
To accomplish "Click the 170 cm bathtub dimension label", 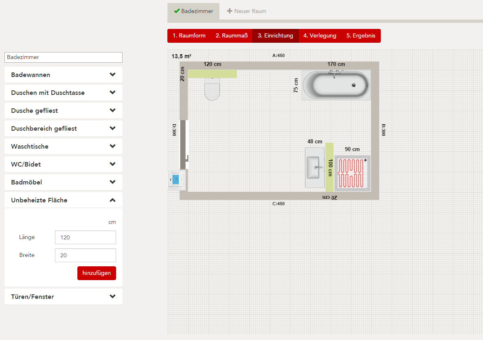I will (x=336, y=64).
